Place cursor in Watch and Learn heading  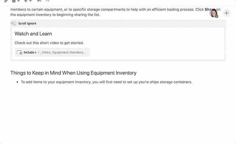(x=33, y=34)
